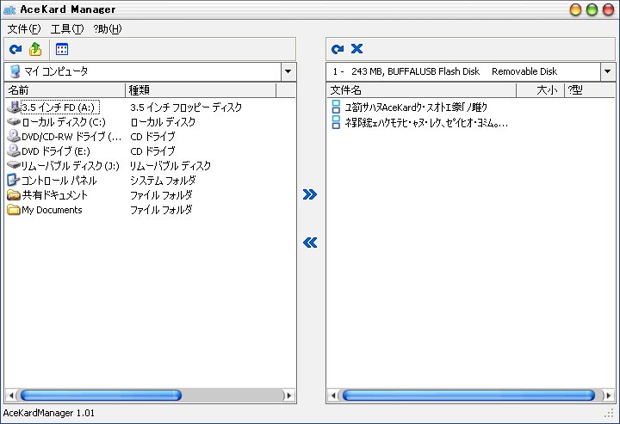Delete selected file with X icon
The width and height of the screenshot is (620, 424).
click(356, 48)
